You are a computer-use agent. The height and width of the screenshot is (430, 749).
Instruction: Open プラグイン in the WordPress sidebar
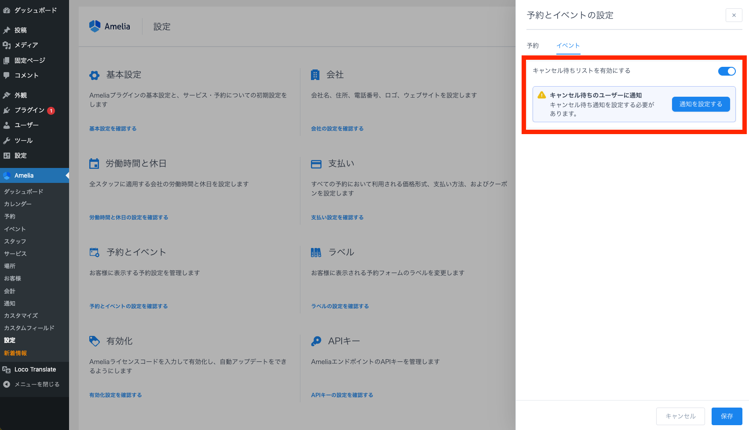click(29, 110)
